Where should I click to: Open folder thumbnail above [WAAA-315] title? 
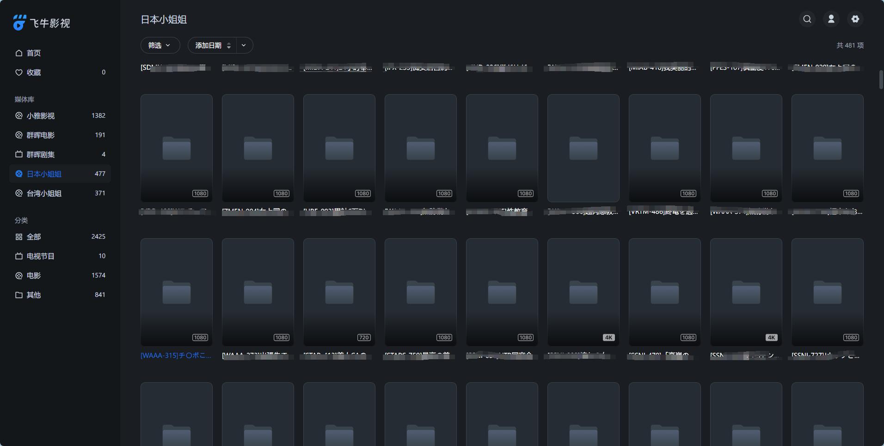click(x=177, y=292)
